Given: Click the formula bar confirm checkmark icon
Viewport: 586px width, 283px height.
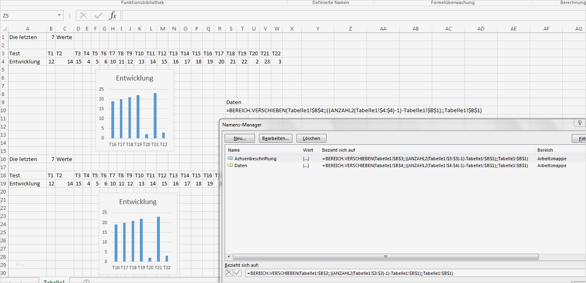Looking at the screenshot, I should [x=98, y=16].
